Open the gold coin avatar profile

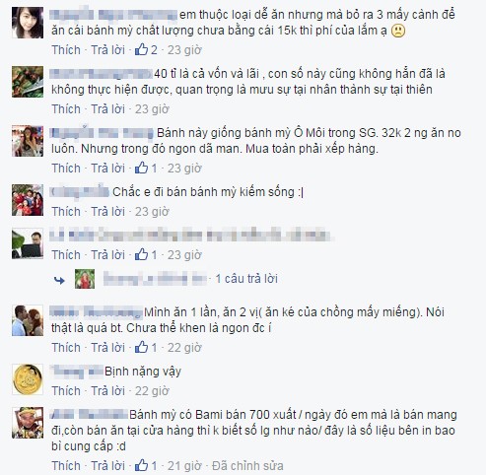point(28,379)
